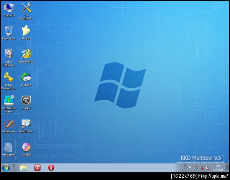Launch Ghost32 from the desktop
Image resolution: width=230 pixels, height=180 pixels.
[26, 33]
